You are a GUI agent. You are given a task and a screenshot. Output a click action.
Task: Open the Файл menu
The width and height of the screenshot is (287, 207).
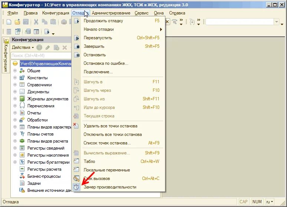point(13,13)
